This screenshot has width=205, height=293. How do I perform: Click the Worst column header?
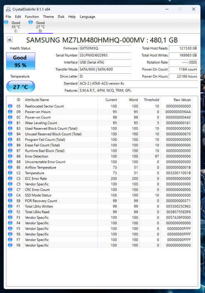[x=133, y=100]
